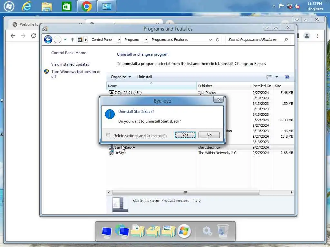The image size is (330, 247).
Task: Open File Explorer from the taskbar
Action: (46, 7)
